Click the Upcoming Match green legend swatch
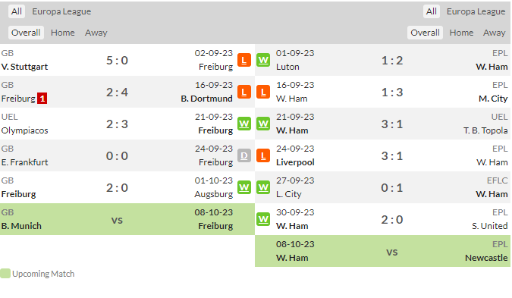 tap(5, 274)
